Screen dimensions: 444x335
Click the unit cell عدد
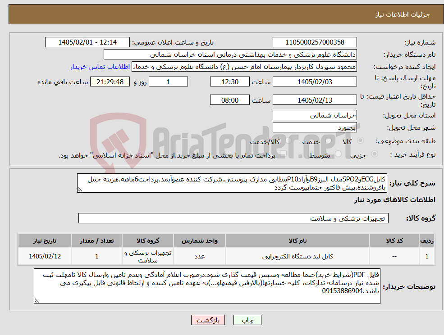click(x=199, y=256)
